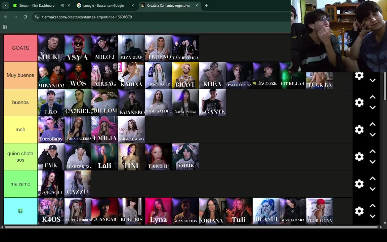Open site information icon in address bar

(37, 17)
